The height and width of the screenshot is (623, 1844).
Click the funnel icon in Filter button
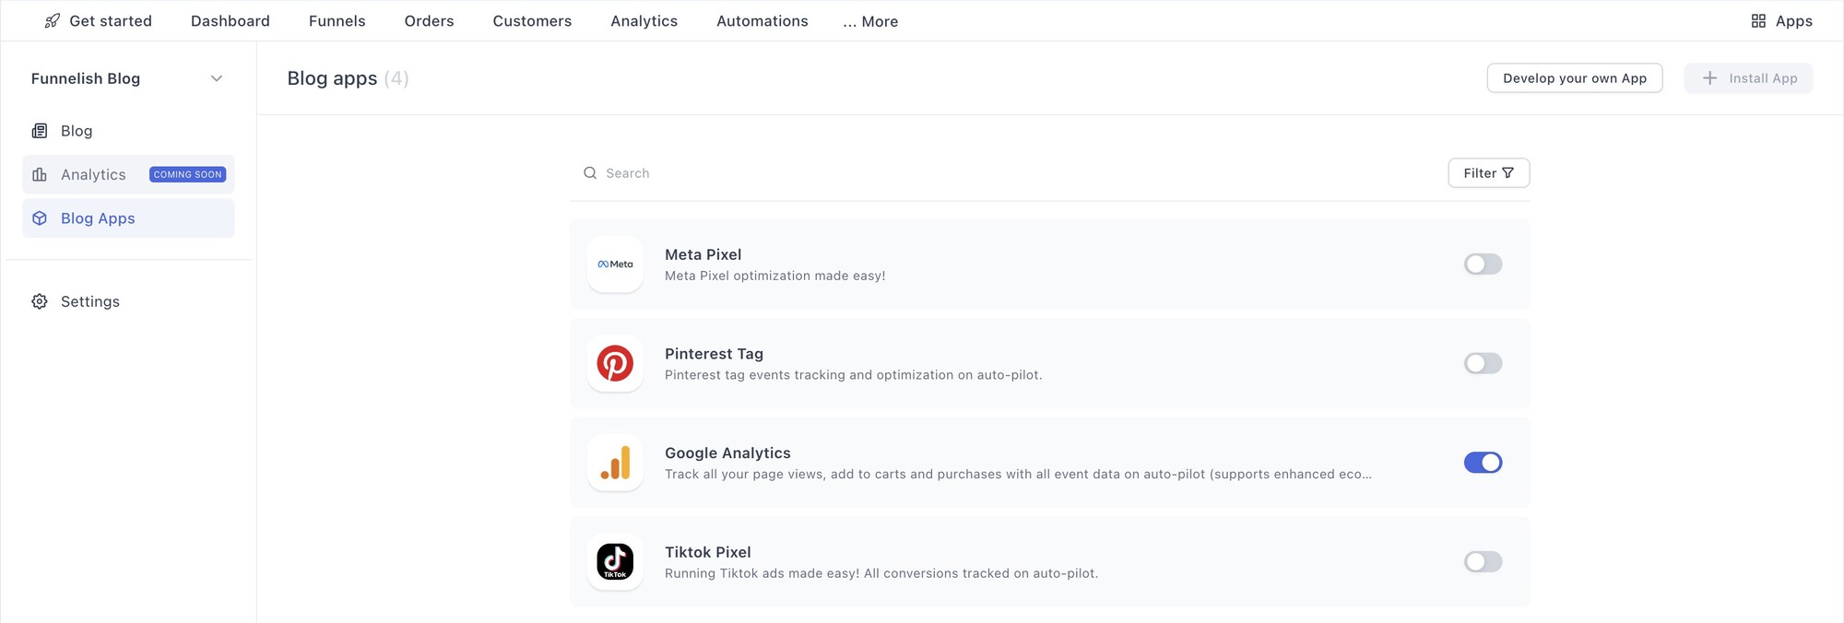[x=1507, y=173]
